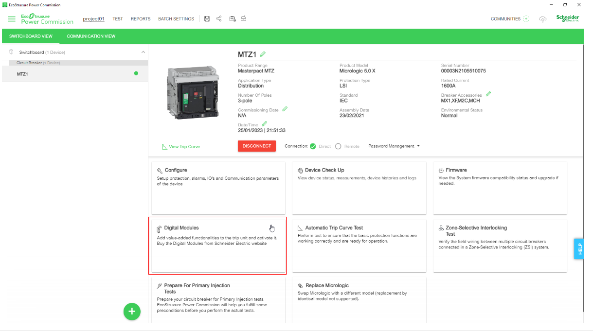Viewport: 593px width, 331px height.
Task: Open the project01 menu item
Action: 94,19
